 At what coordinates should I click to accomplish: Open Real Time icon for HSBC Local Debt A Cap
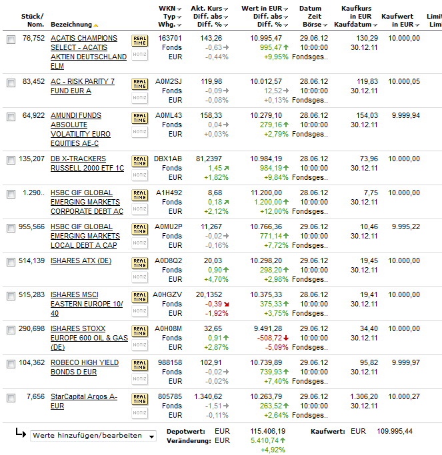[x=140, y=229]
